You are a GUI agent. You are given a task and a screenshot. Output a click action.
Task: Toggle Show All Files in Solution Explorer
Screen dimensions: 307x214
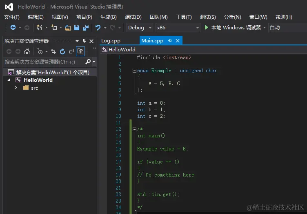click(x=80, y=51)
